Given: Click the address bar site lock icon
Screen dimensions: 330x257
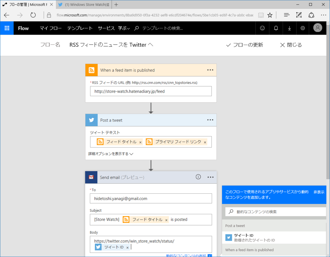Looking at the screenshot, I should [x=49, y=15].
